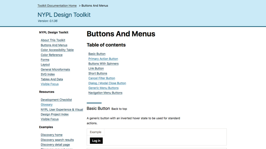Open Tables And Data link
This screenshot has width=266, height=149.
click(52, 79)
